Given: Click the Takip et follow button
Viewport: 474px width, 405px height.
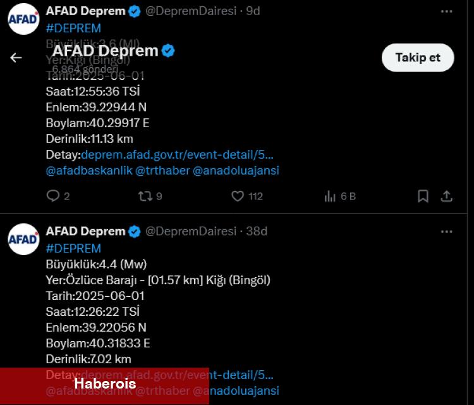Looking at the screenshot, I should tap(418, 58).
